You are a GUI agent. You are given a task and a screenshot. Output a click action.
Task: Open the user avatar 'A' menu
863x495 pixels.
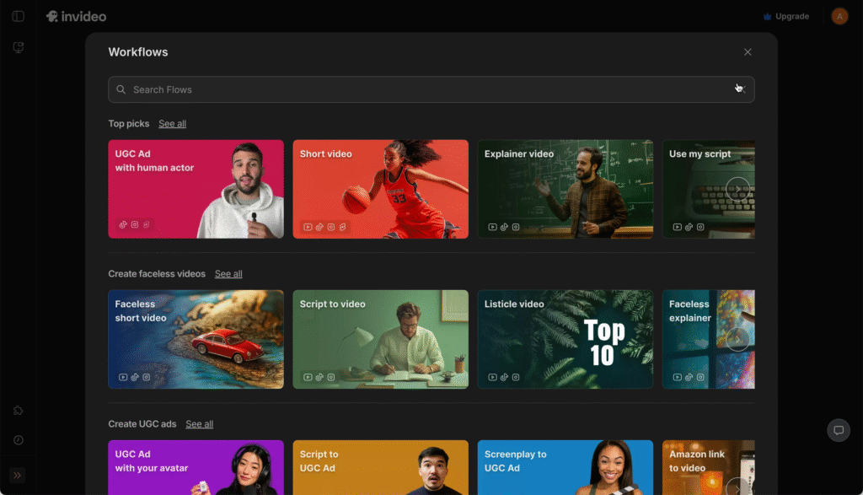(839, 16)
